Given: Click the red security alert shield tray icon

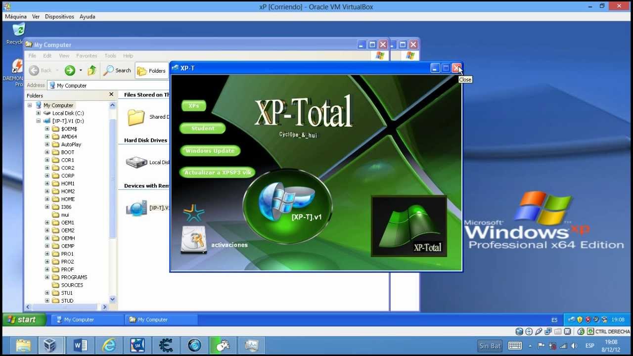Looking at the screenshot, I should click(588, 319).
